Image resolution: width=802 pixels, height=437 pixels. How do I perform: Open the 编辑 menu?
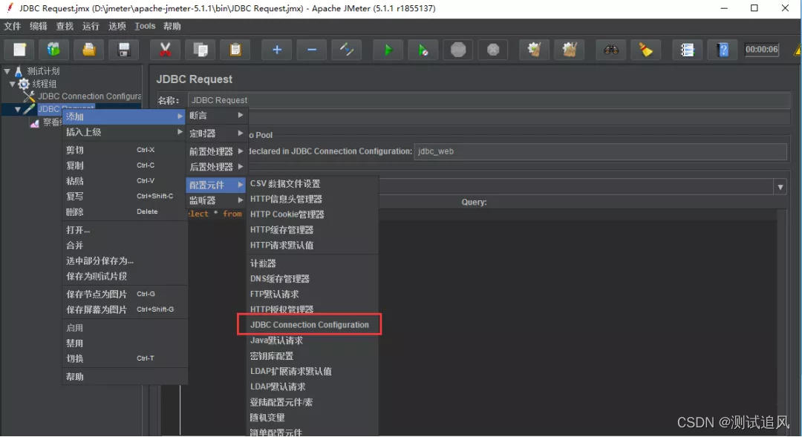39,26
